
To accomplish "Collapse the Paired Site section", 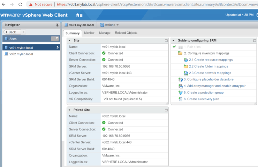I will point(69,110).
